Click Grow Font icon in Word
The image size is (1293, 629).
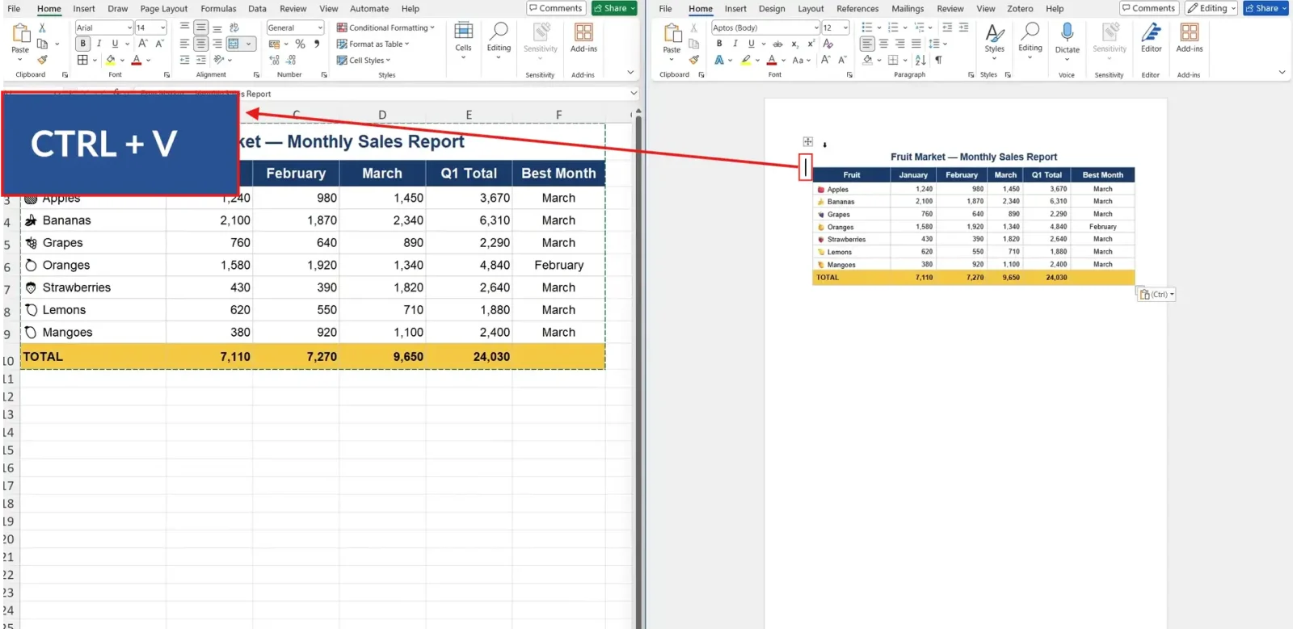826,60
